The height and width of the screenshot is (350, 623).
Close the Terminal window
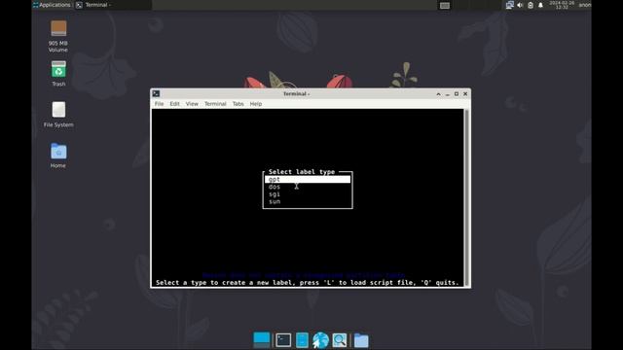[x=465, y=94]
